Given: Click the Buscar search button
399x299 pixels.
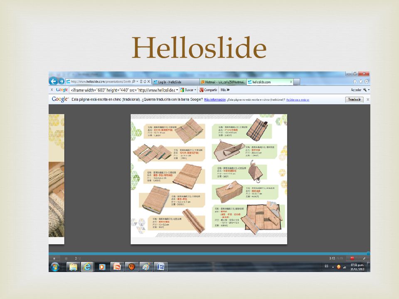Looking at the screenshot, I should [x=187, y=90].
